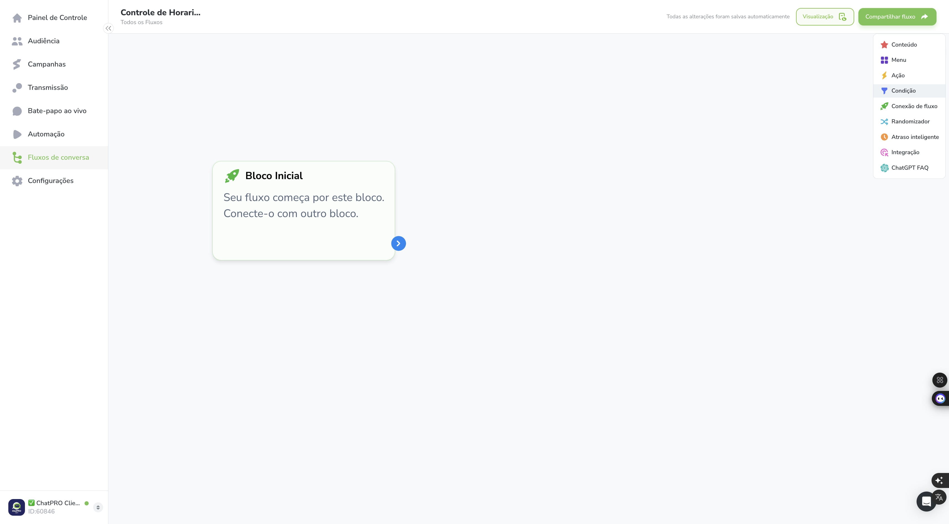Select the Bloco Inicial title
949x524 pixels.
point(274,176)
